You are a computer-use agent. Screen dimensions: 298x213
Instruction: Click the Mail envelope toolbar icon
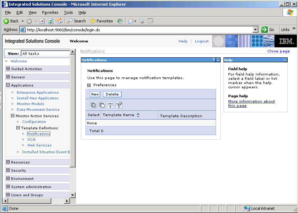131,21
